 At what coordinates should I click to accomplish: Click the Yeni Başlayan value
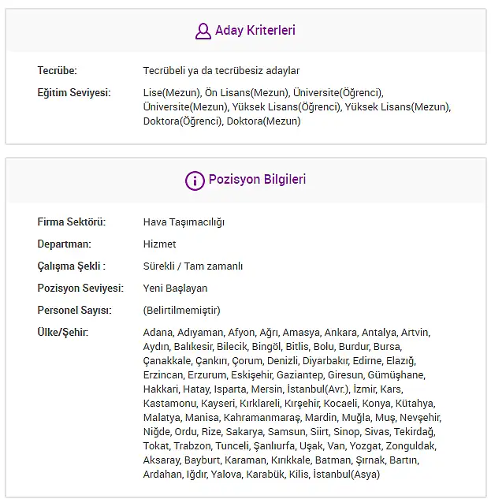click(x=175, y=289)
